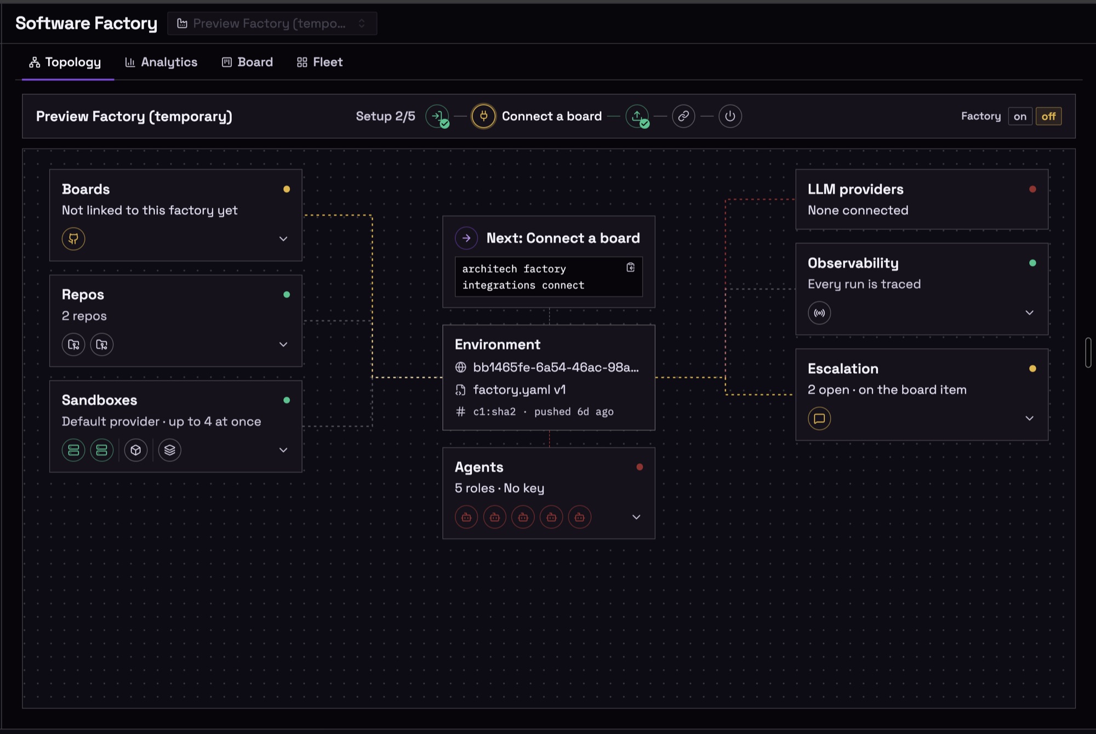The height and width of the screenshot is (734, 1096).
Task: Switch to the Analytics tab
Action: pyautogui.click(x=161, y=62)
